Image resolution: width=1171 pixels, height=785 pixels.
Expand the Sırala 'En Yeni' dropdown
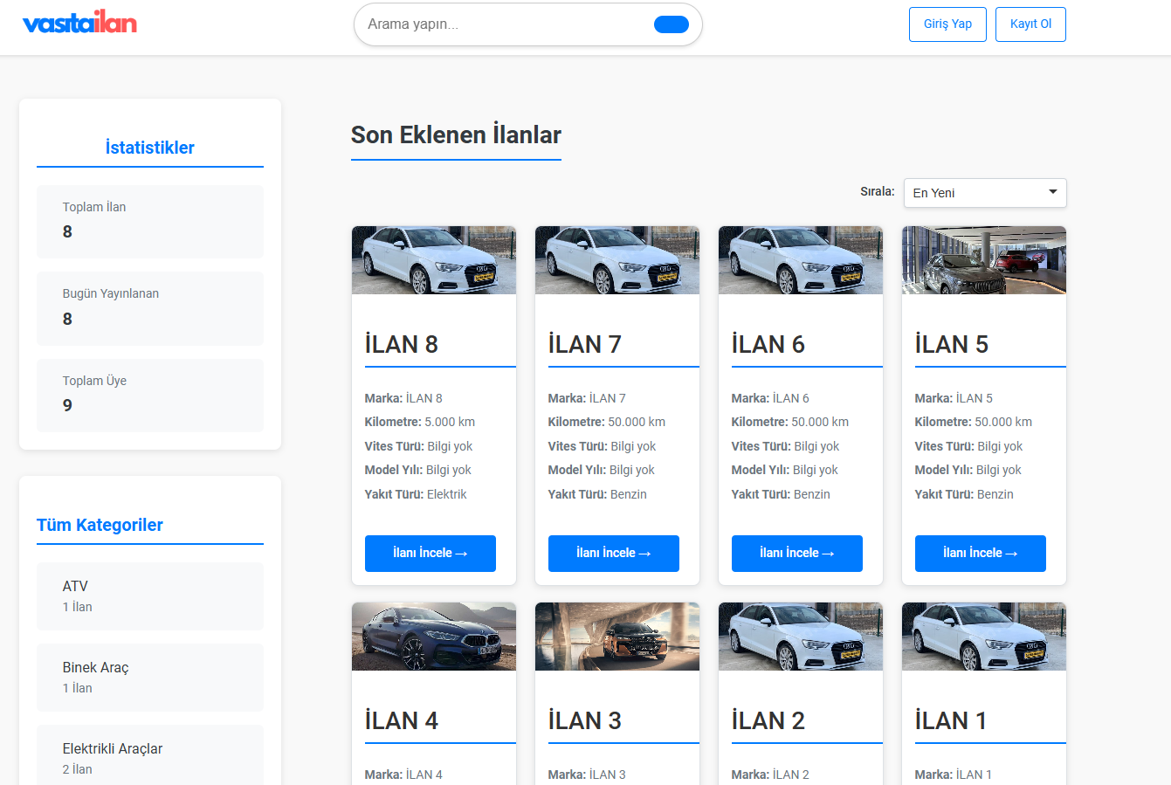[x=985, y=193]
